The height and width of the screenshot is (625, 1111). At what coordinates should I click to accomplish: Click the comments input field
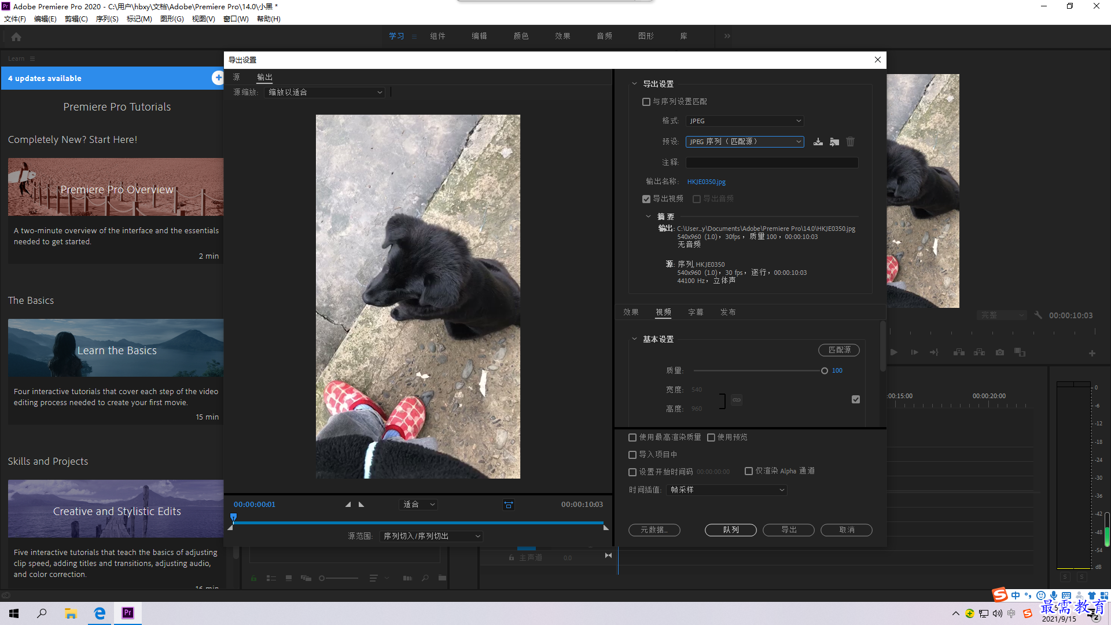[772, 163]
